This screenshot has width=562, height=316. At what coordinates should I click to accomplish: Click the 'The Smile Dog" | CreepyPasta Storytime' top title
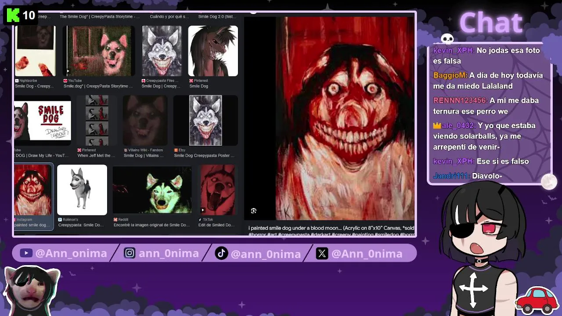tap(100, 17)
